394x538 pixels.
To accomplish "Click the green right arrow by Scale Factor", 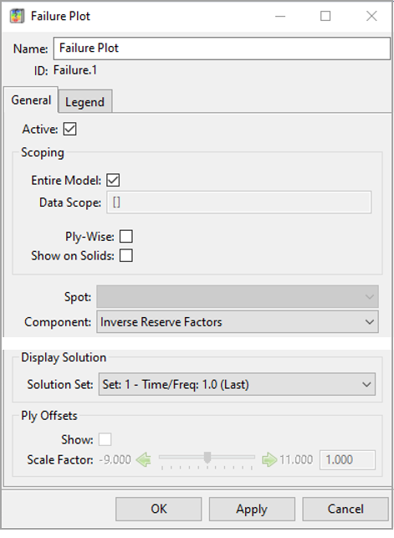I will tap(269, 459).
